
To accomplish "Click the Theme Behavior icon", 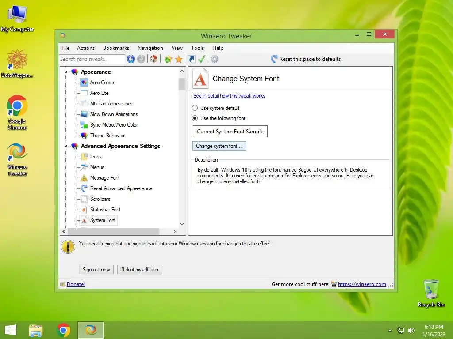I will click(84, 136).
